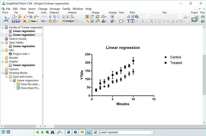Click the red X delete sheet icon

pyautogui.click(x=25, y=21)
